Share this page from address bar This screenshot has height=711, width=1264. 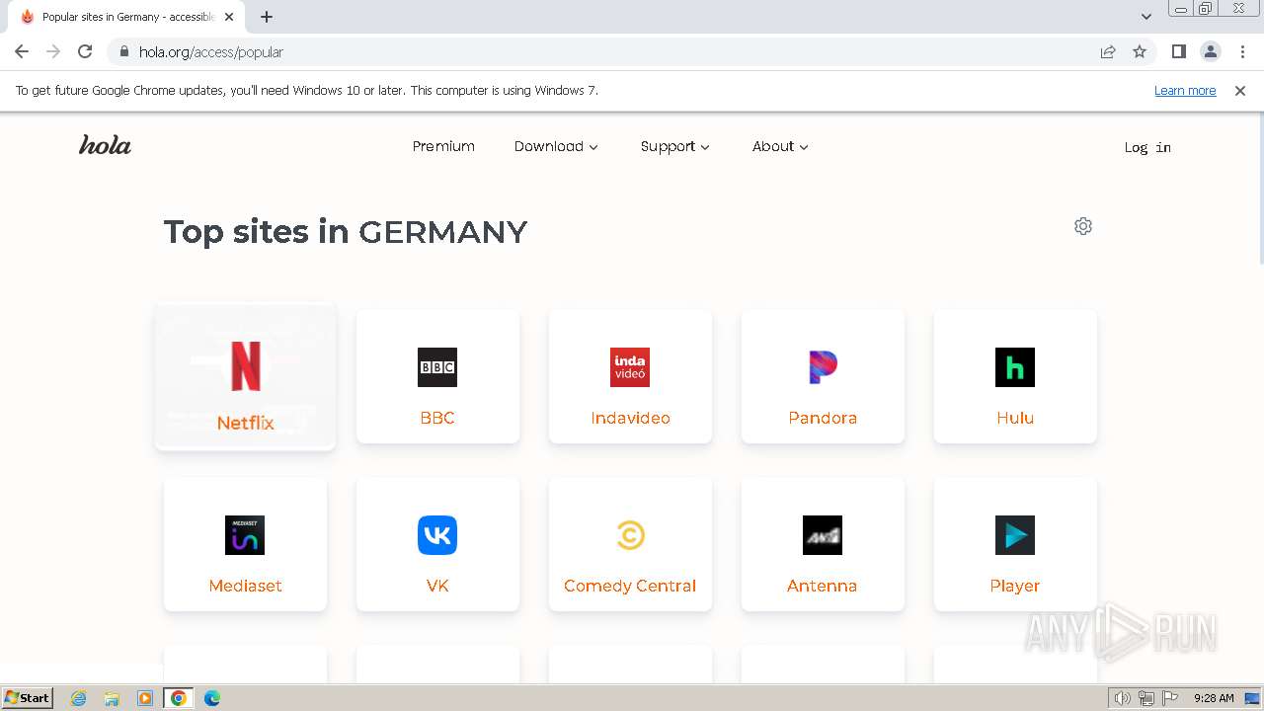[1108, 51]
